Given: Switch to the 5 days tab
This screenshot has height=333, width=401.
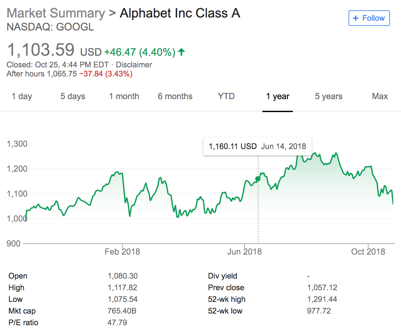Looking at the screenshot, I should (73, 96).
